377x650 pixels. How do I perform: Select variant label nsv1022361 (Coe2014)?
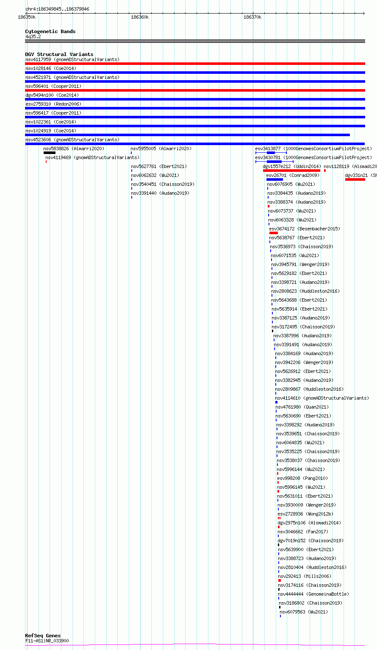51,122
